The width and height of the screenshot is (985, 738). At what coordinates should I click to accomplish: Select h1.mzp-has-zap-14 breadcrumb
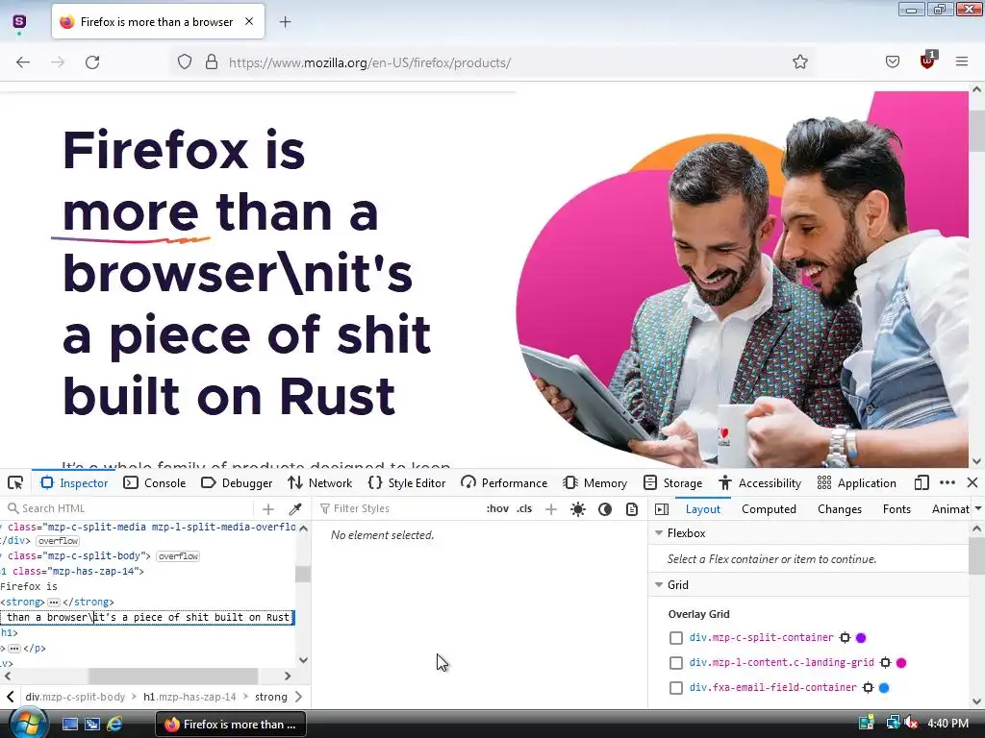click(x=189, y=697)
